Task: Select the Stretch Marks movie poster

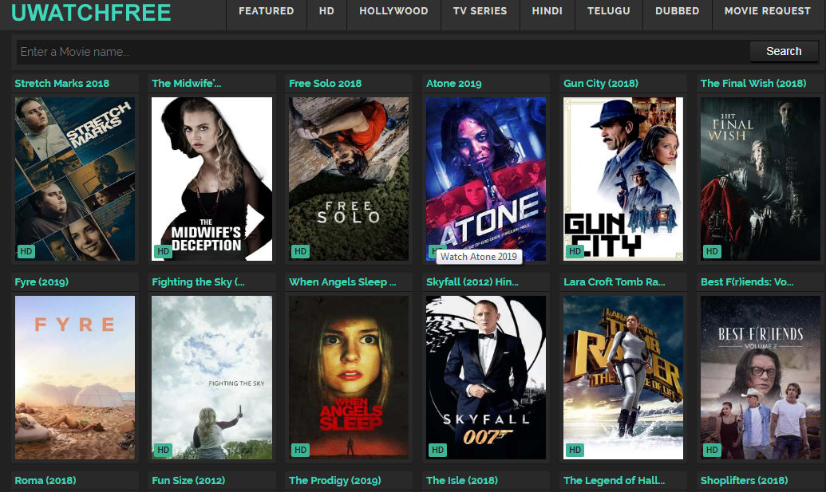Action: (x=75, y=179)
